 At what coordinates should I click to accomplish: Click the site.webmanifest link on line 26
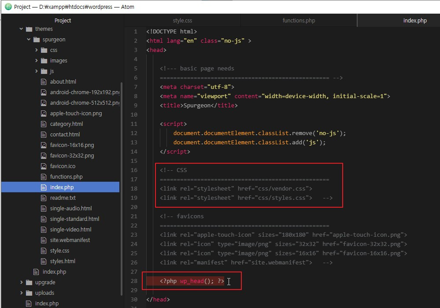point(236,263)
